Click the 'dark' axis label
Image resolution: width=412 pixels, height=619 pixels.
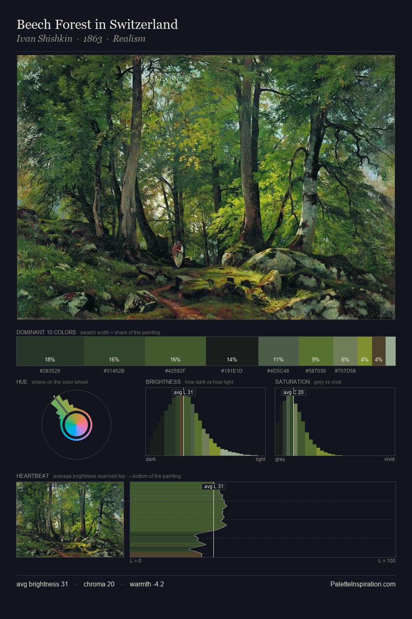click(x=151, y=459)
